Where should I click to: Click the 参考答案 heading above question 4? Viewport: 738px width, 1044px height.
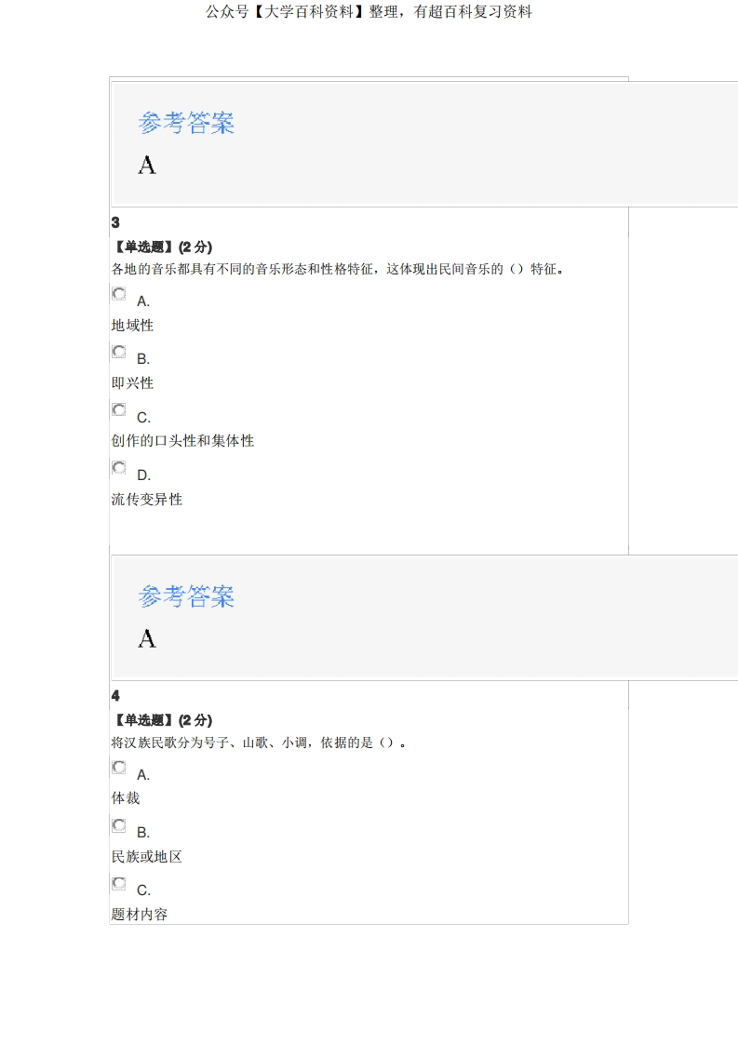tap(186, 596)
